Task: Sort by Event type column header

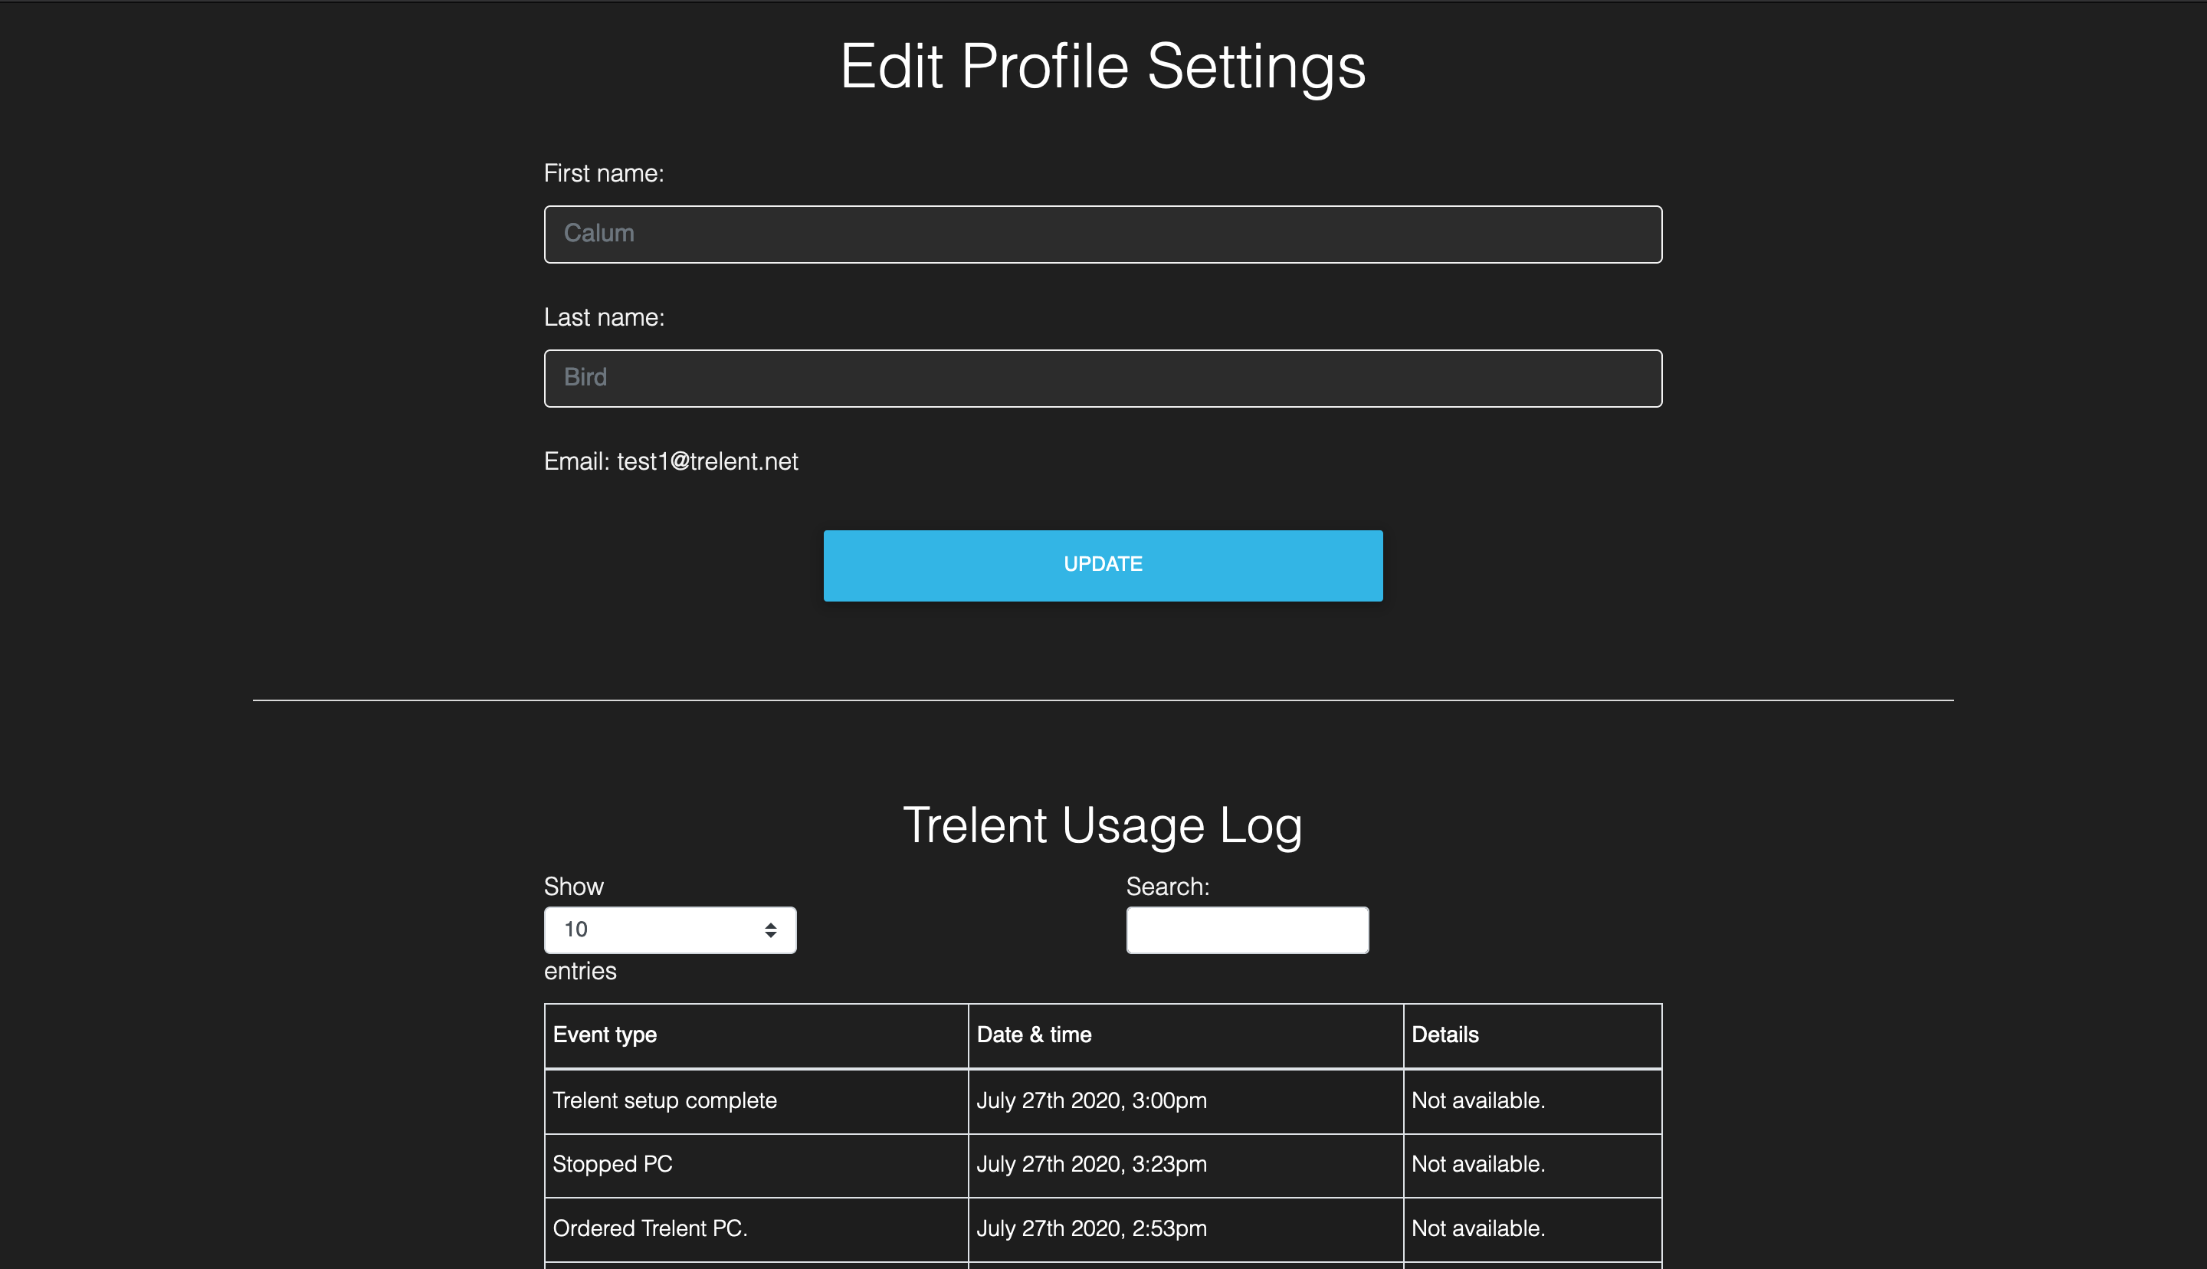Action: (756, 1035)
